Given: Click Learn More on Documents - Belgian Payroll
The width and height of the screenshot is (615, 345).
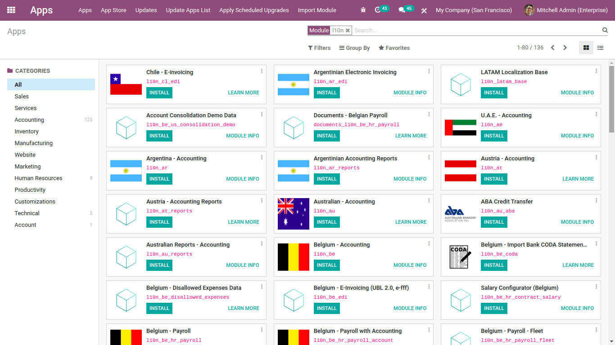Looking at the screenshot, I should click(411, 136).
